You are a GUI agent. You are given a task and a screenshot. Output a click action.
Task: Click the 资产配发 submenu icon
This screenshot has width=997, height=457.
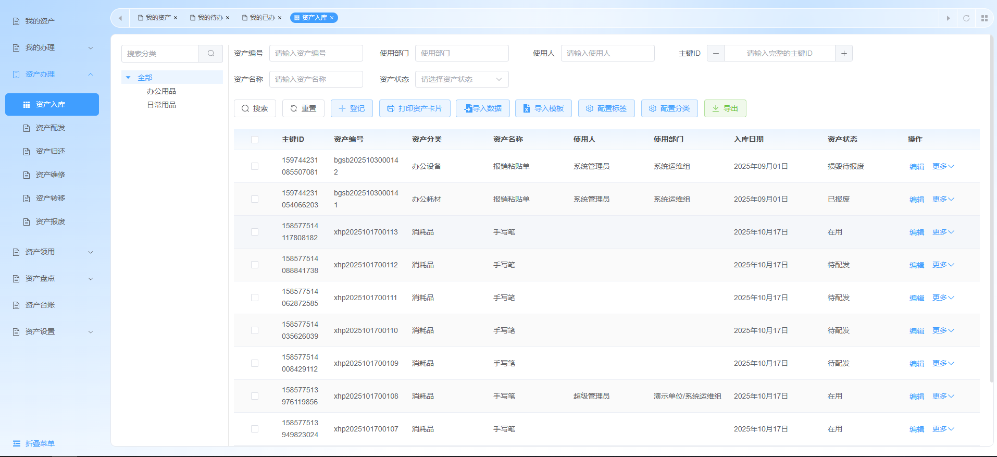click(27, 128)
